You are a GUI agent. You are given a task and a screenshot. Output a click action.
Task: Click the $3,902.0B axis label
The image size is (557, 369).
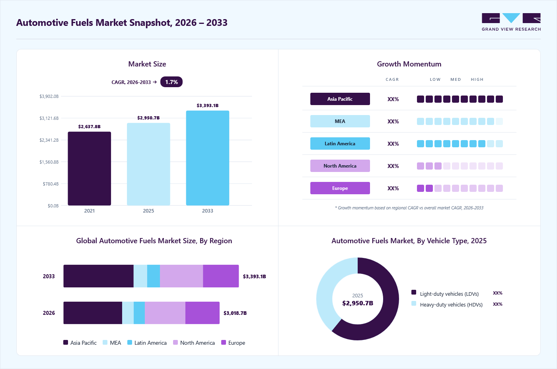pyautogui.click(x=49, y=96)
